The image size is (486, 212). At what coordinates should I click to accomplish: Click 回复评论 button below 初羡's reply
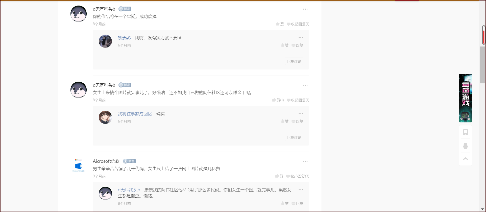[294, 61]
